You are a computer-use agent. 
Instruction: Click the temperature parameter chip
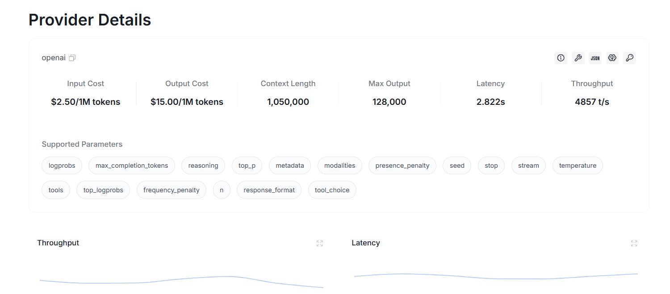click(x=578, y=166)
